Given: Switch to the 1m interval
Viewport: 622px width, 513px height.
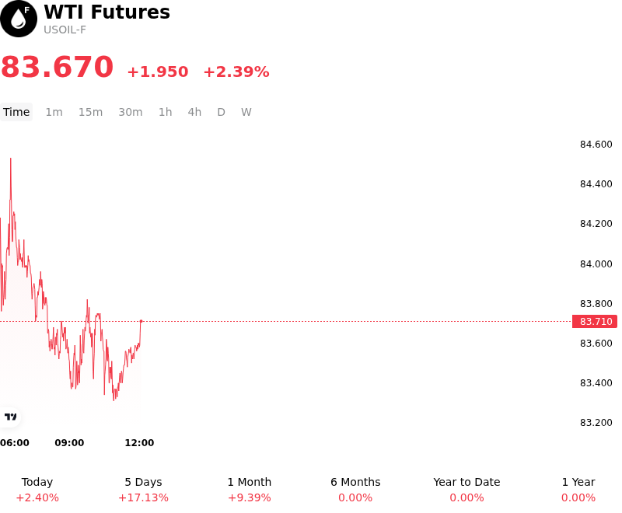Looking at the screenshot, I should 54,112.
